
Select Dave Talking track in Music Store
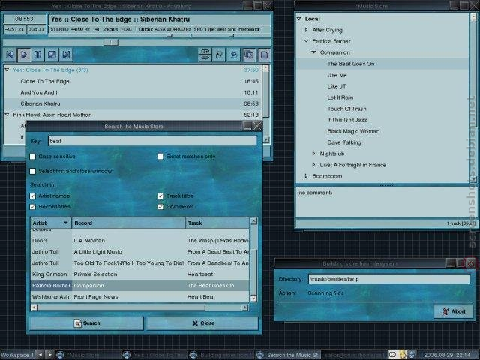click(382, 142)
